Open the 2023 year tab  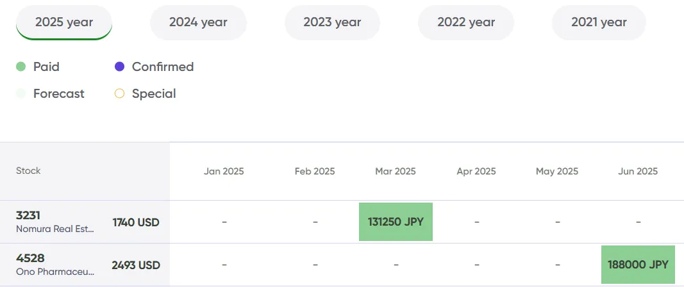[332, 22]
